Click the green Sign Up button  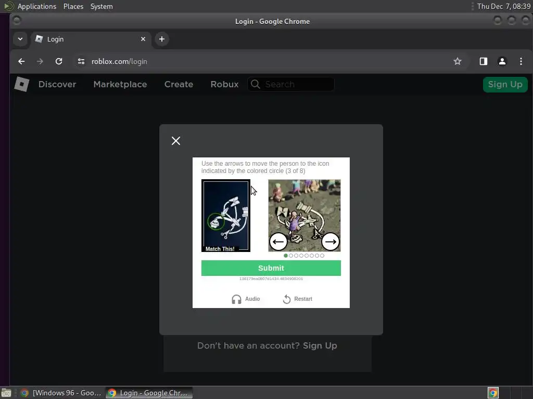(x=505, y=85)
